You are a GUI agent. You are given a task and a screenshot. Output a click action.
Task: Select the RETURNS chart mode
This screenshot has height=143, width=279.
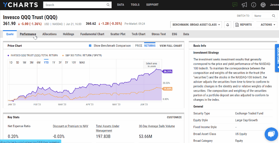tap(150, 46)
